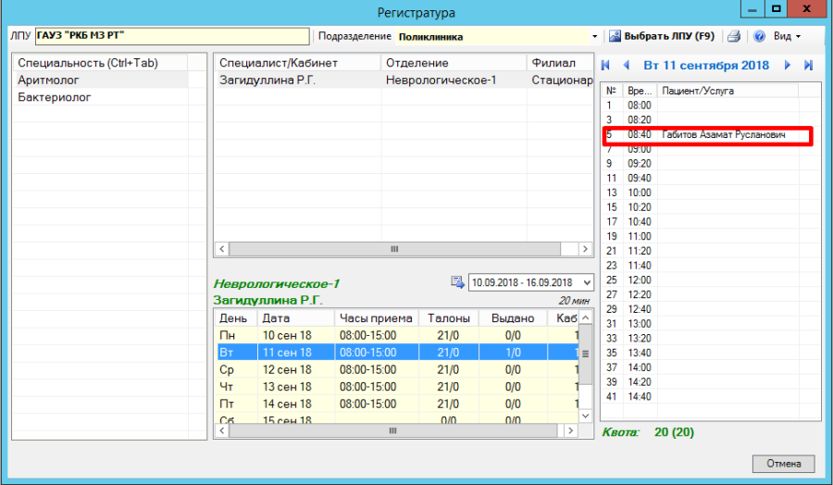Select schedule row Пт 14 сен 18
The height and width of the screenshot is (485, 833).
(397, 404)
